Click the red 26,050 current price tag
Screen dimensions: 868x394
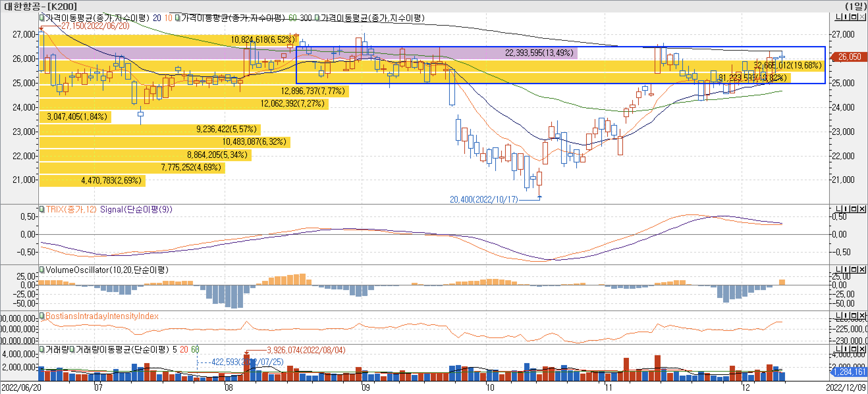point(849,57)
